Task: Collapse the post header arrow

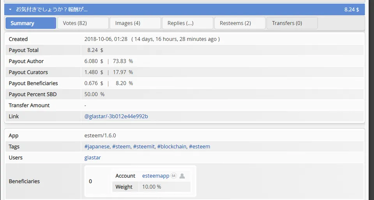Action: 10,9
